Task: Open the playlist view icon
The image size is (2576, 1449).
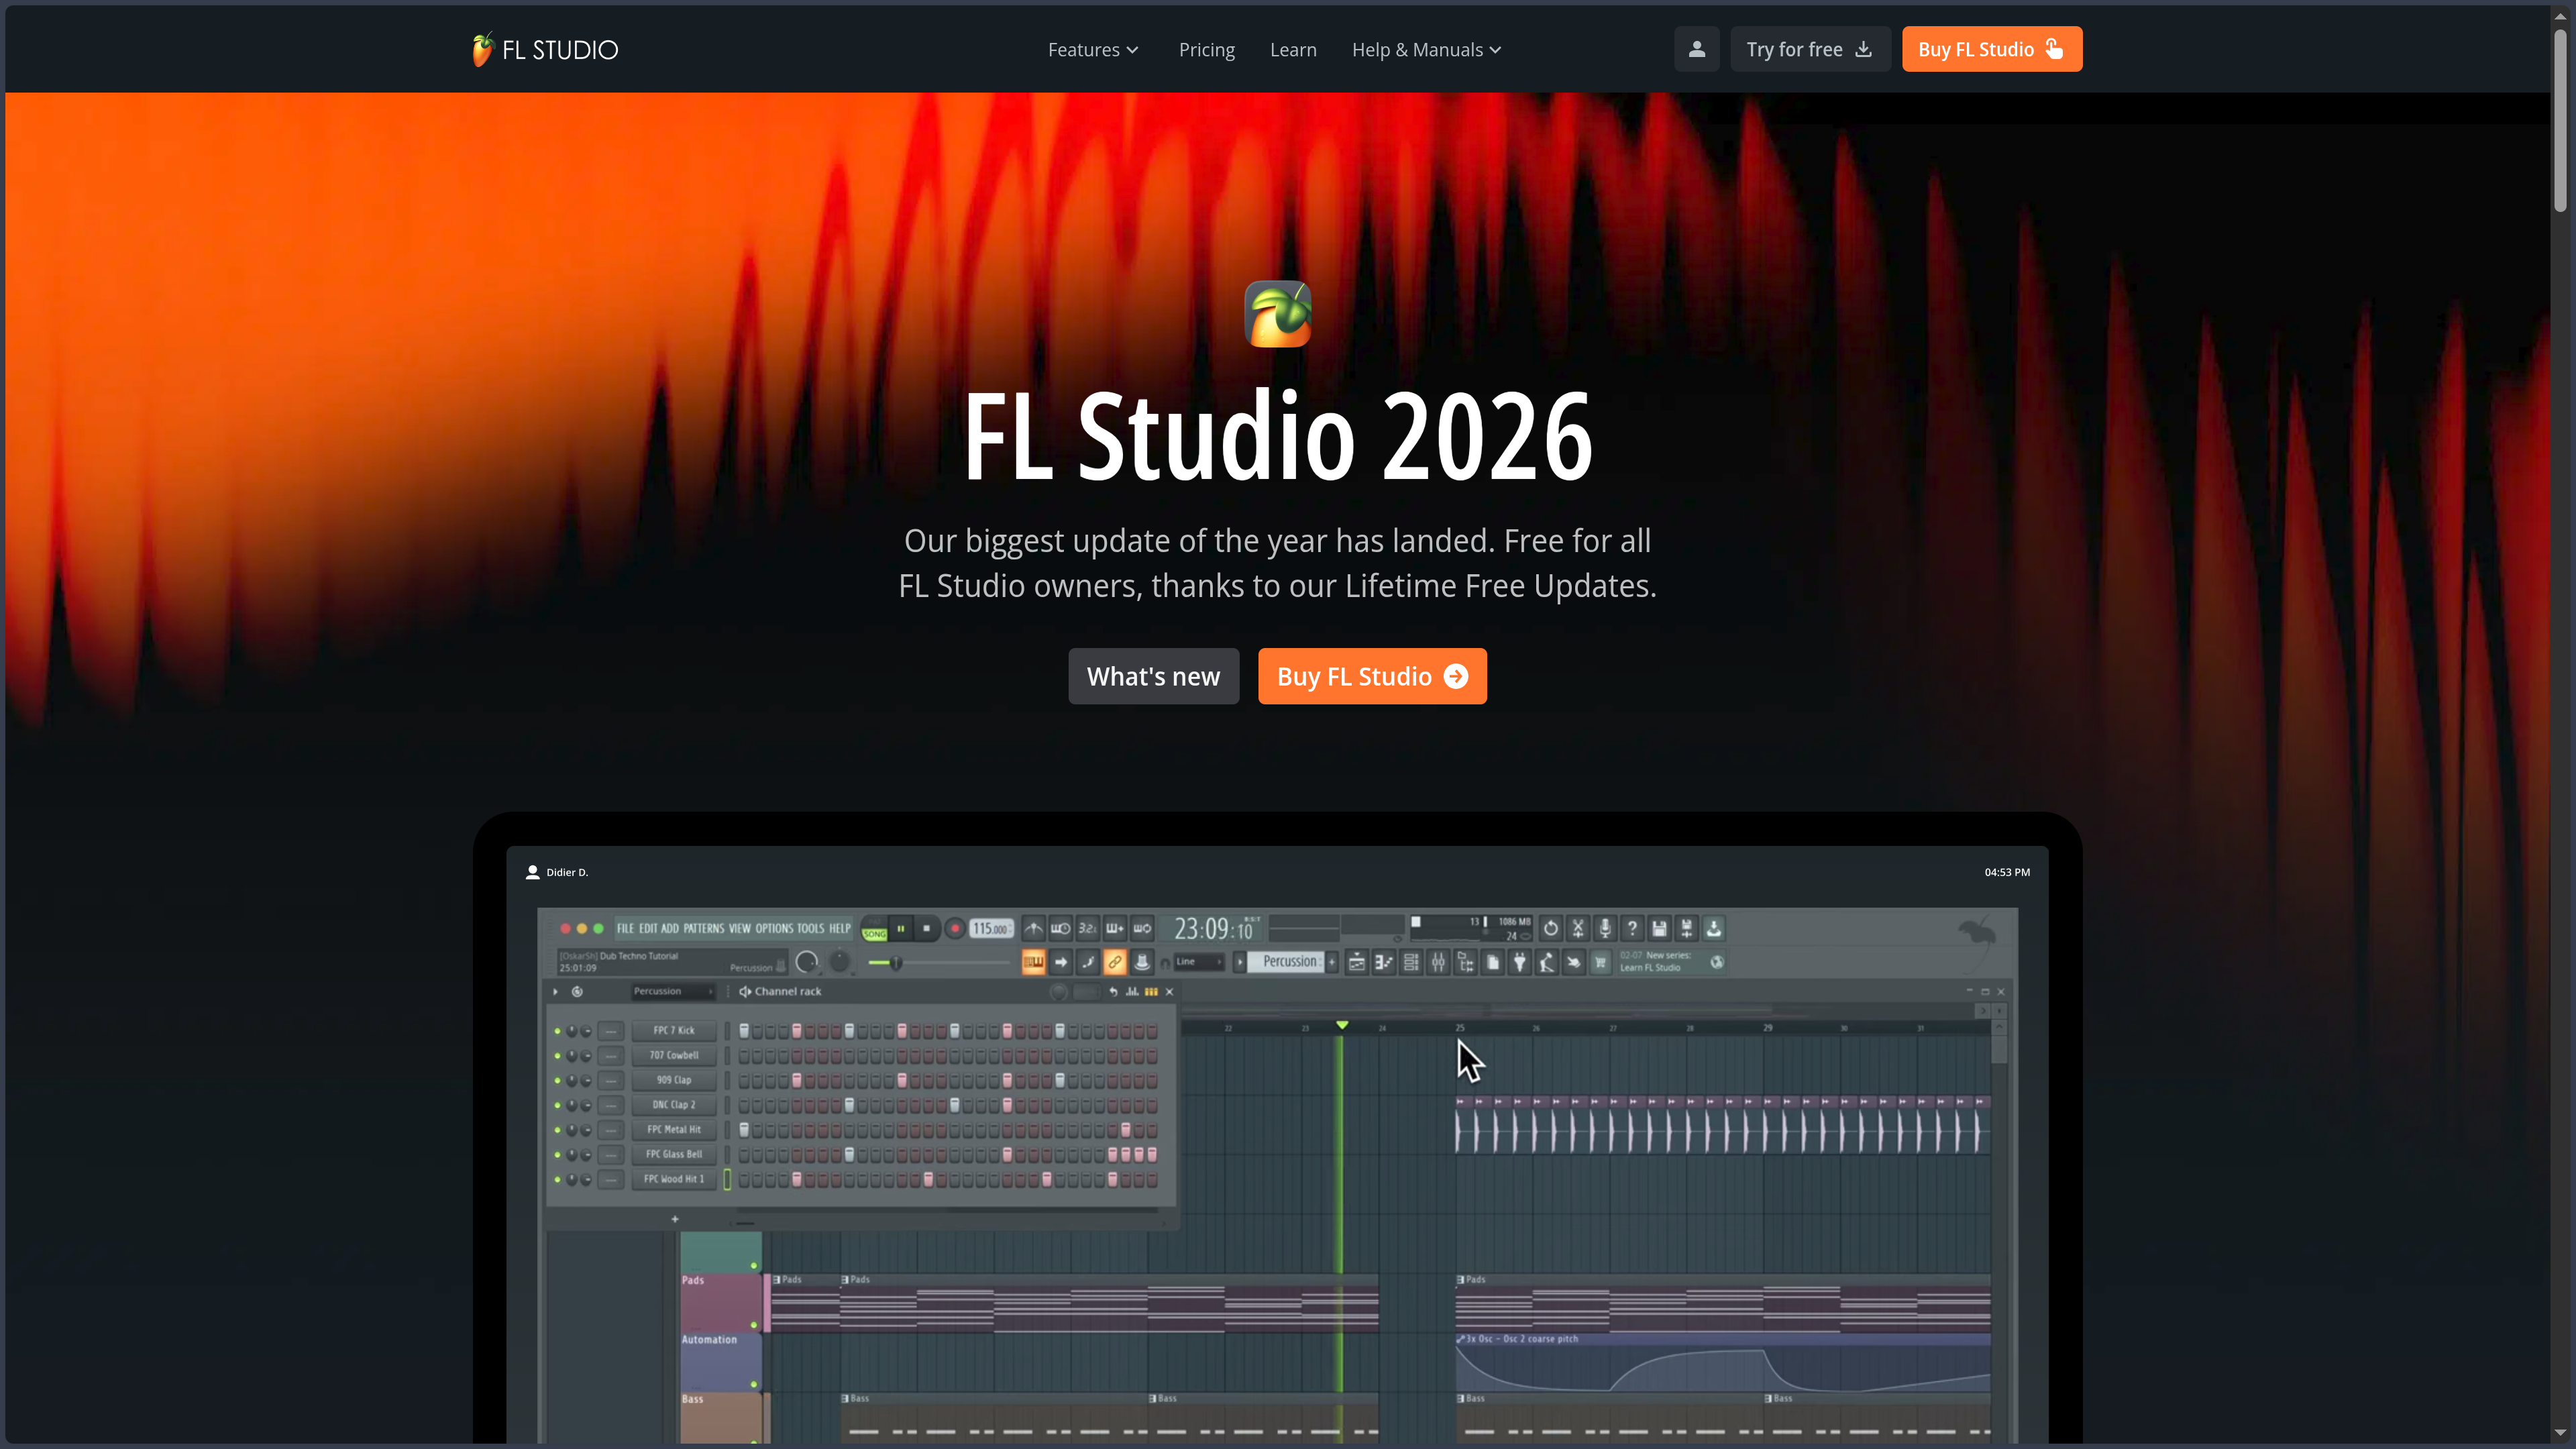Action: tap(1356, 962)
